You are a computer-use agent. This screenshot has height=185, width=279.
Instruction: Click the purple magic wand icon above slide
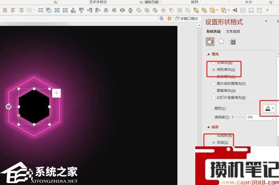point(161,18)
